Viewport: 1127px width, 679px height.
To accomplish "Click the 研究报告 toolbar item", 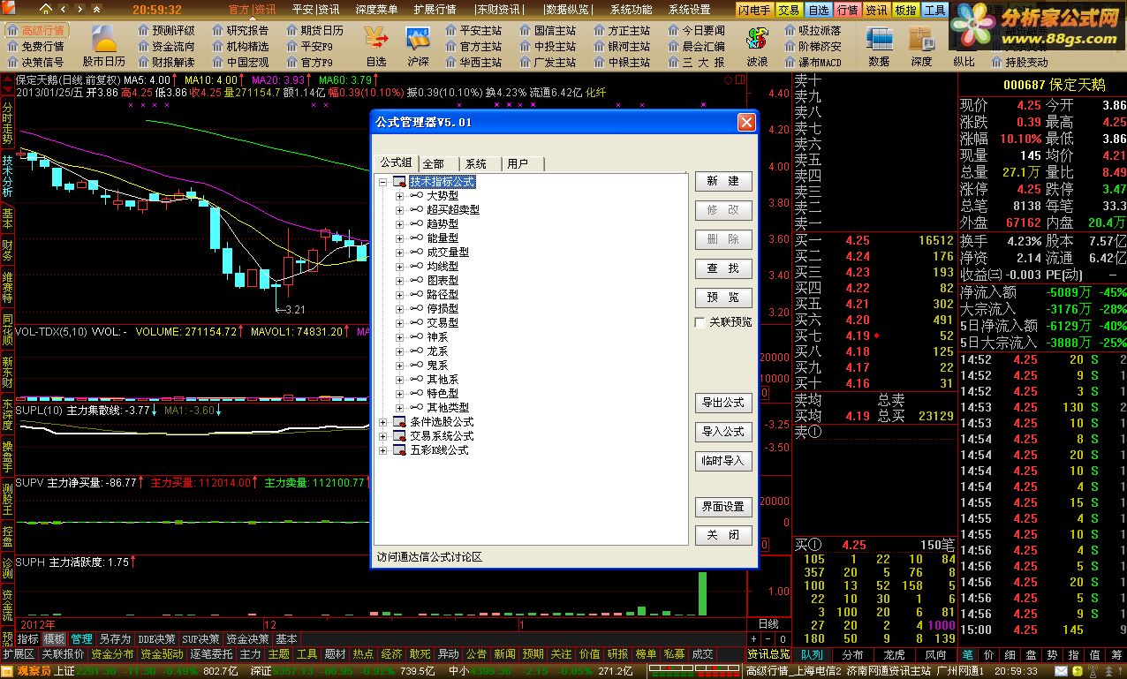I will [x=240, y=30].
